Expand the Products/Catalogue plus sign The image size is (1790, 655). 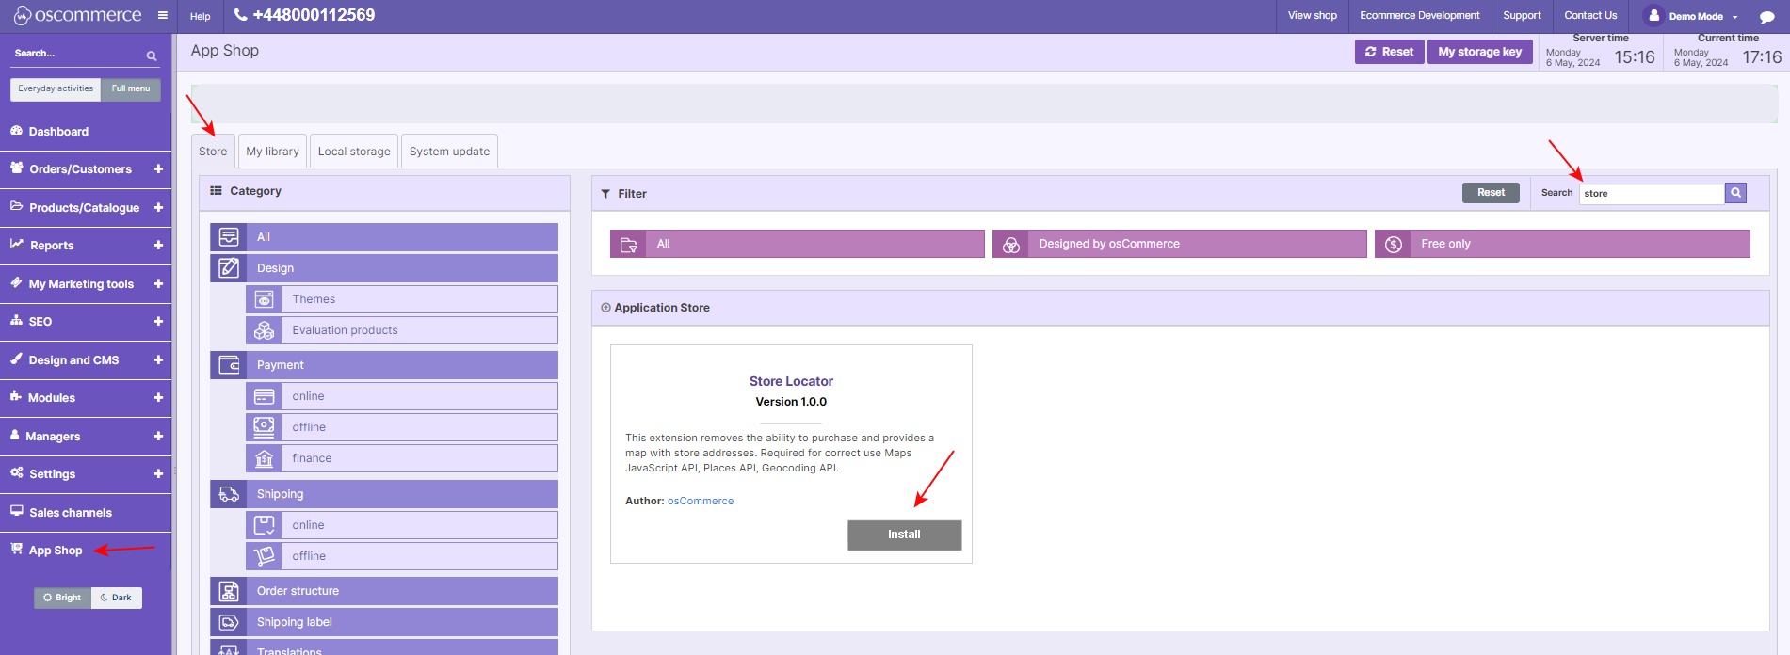pyautogui.click(x=158, y=208)
